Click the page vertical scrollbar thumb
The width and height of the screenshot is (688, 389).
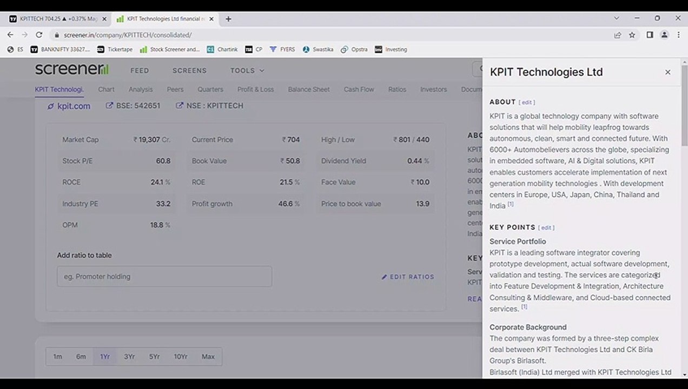pyautogui.click(x=684, y=106)
